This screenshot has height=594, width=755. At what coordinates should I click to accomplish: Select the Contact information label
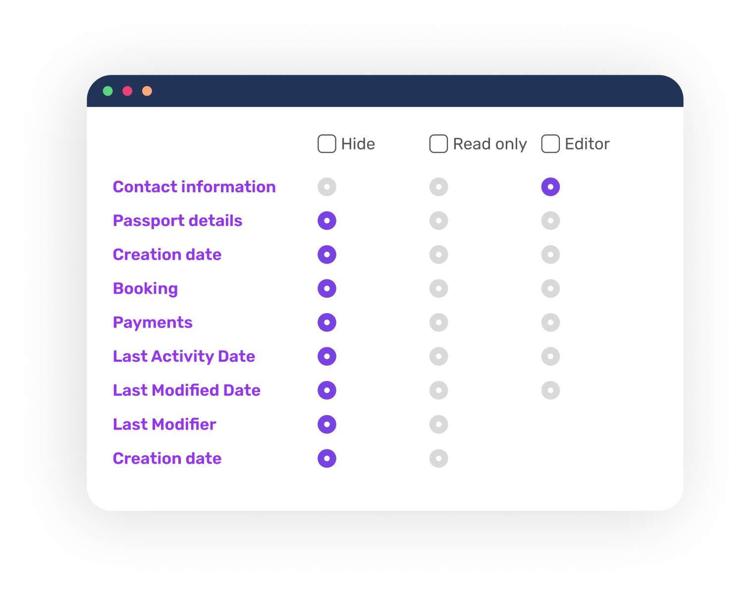pyautogui.click(x=194, y=187)
